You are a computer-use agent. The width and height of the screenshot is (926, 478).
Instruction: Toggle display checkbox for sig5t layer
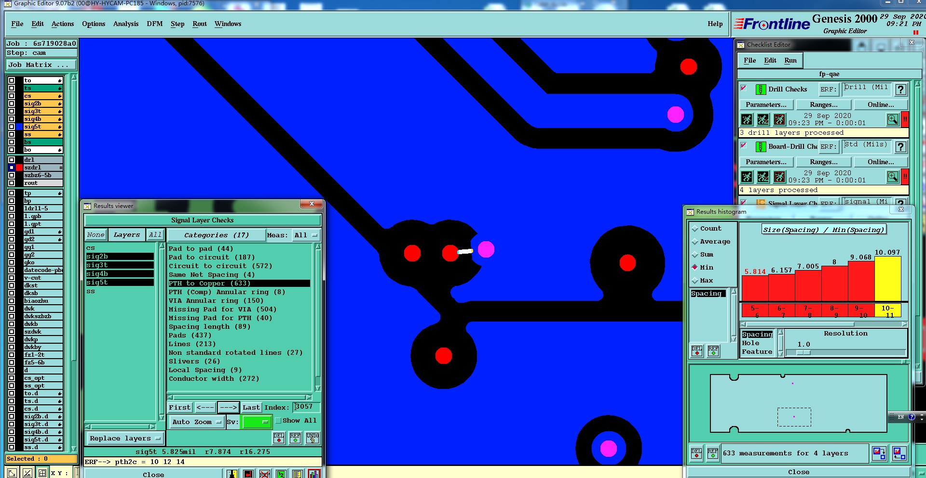click(x=12, y=127)
